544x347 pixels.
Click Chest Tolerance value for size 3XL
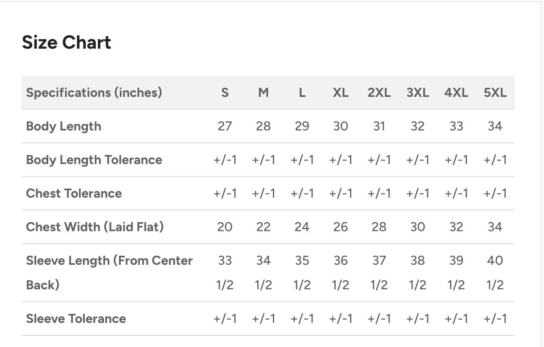[x=417, y=193]
